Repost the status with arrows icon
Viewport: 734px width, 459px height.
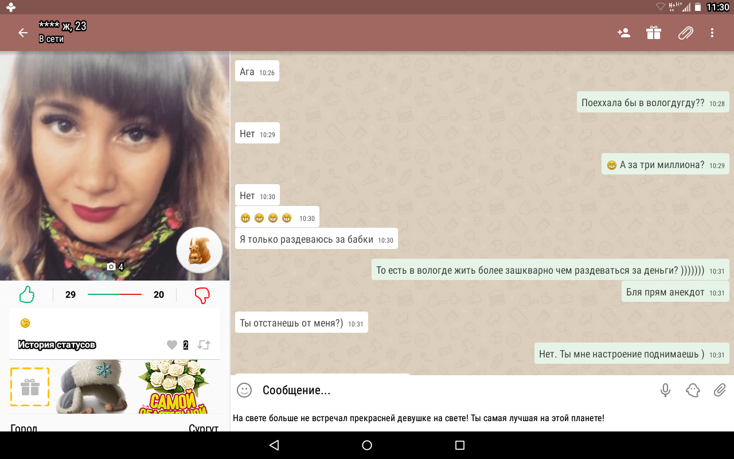pyautogui.click(x=204, y=345)
